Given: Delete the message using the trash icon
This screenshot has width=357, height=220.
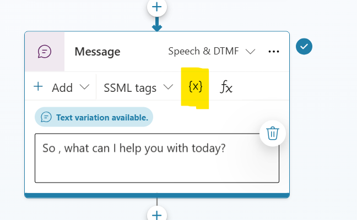Looking at the screenshot, I should (273, 133).
